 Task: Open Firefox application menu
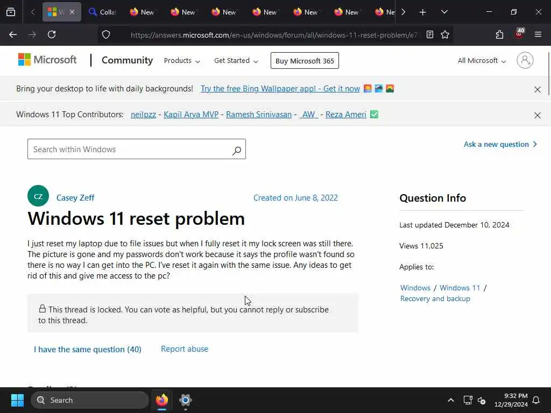538,34
